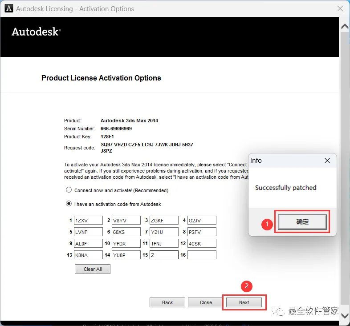
Task: Click product name 'Autodesk 3ds Max 2014'
Action: (x=129, y=121)
